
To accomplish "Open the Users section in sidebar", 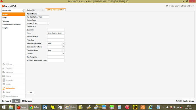I will click(13, 92).
